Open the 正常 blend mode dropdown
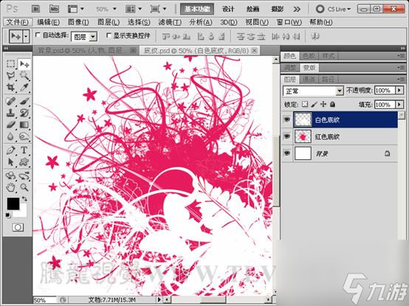409x306 pixels. tap(339, 91)
